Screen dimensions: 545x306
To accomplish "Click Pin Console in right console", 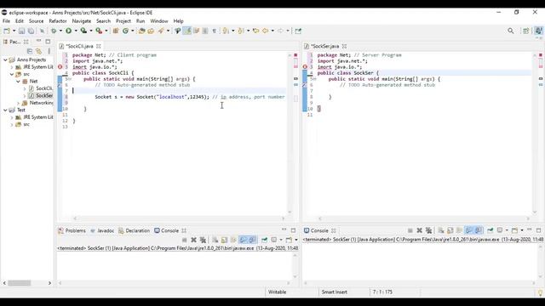I will (490, 230).
